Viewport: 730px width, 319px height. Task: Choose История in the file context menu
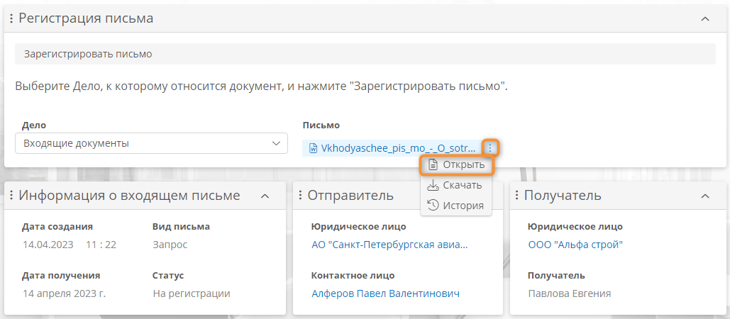tap(455, 206)
